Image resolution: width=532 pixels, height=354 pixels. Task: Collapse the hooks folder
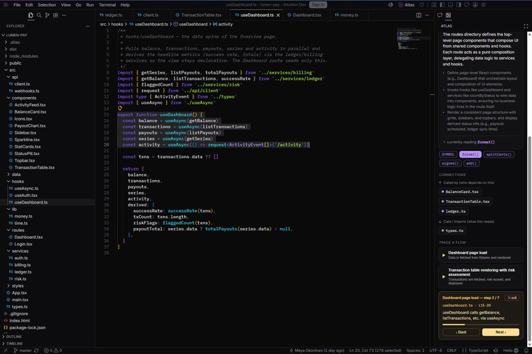click(18, 181)
